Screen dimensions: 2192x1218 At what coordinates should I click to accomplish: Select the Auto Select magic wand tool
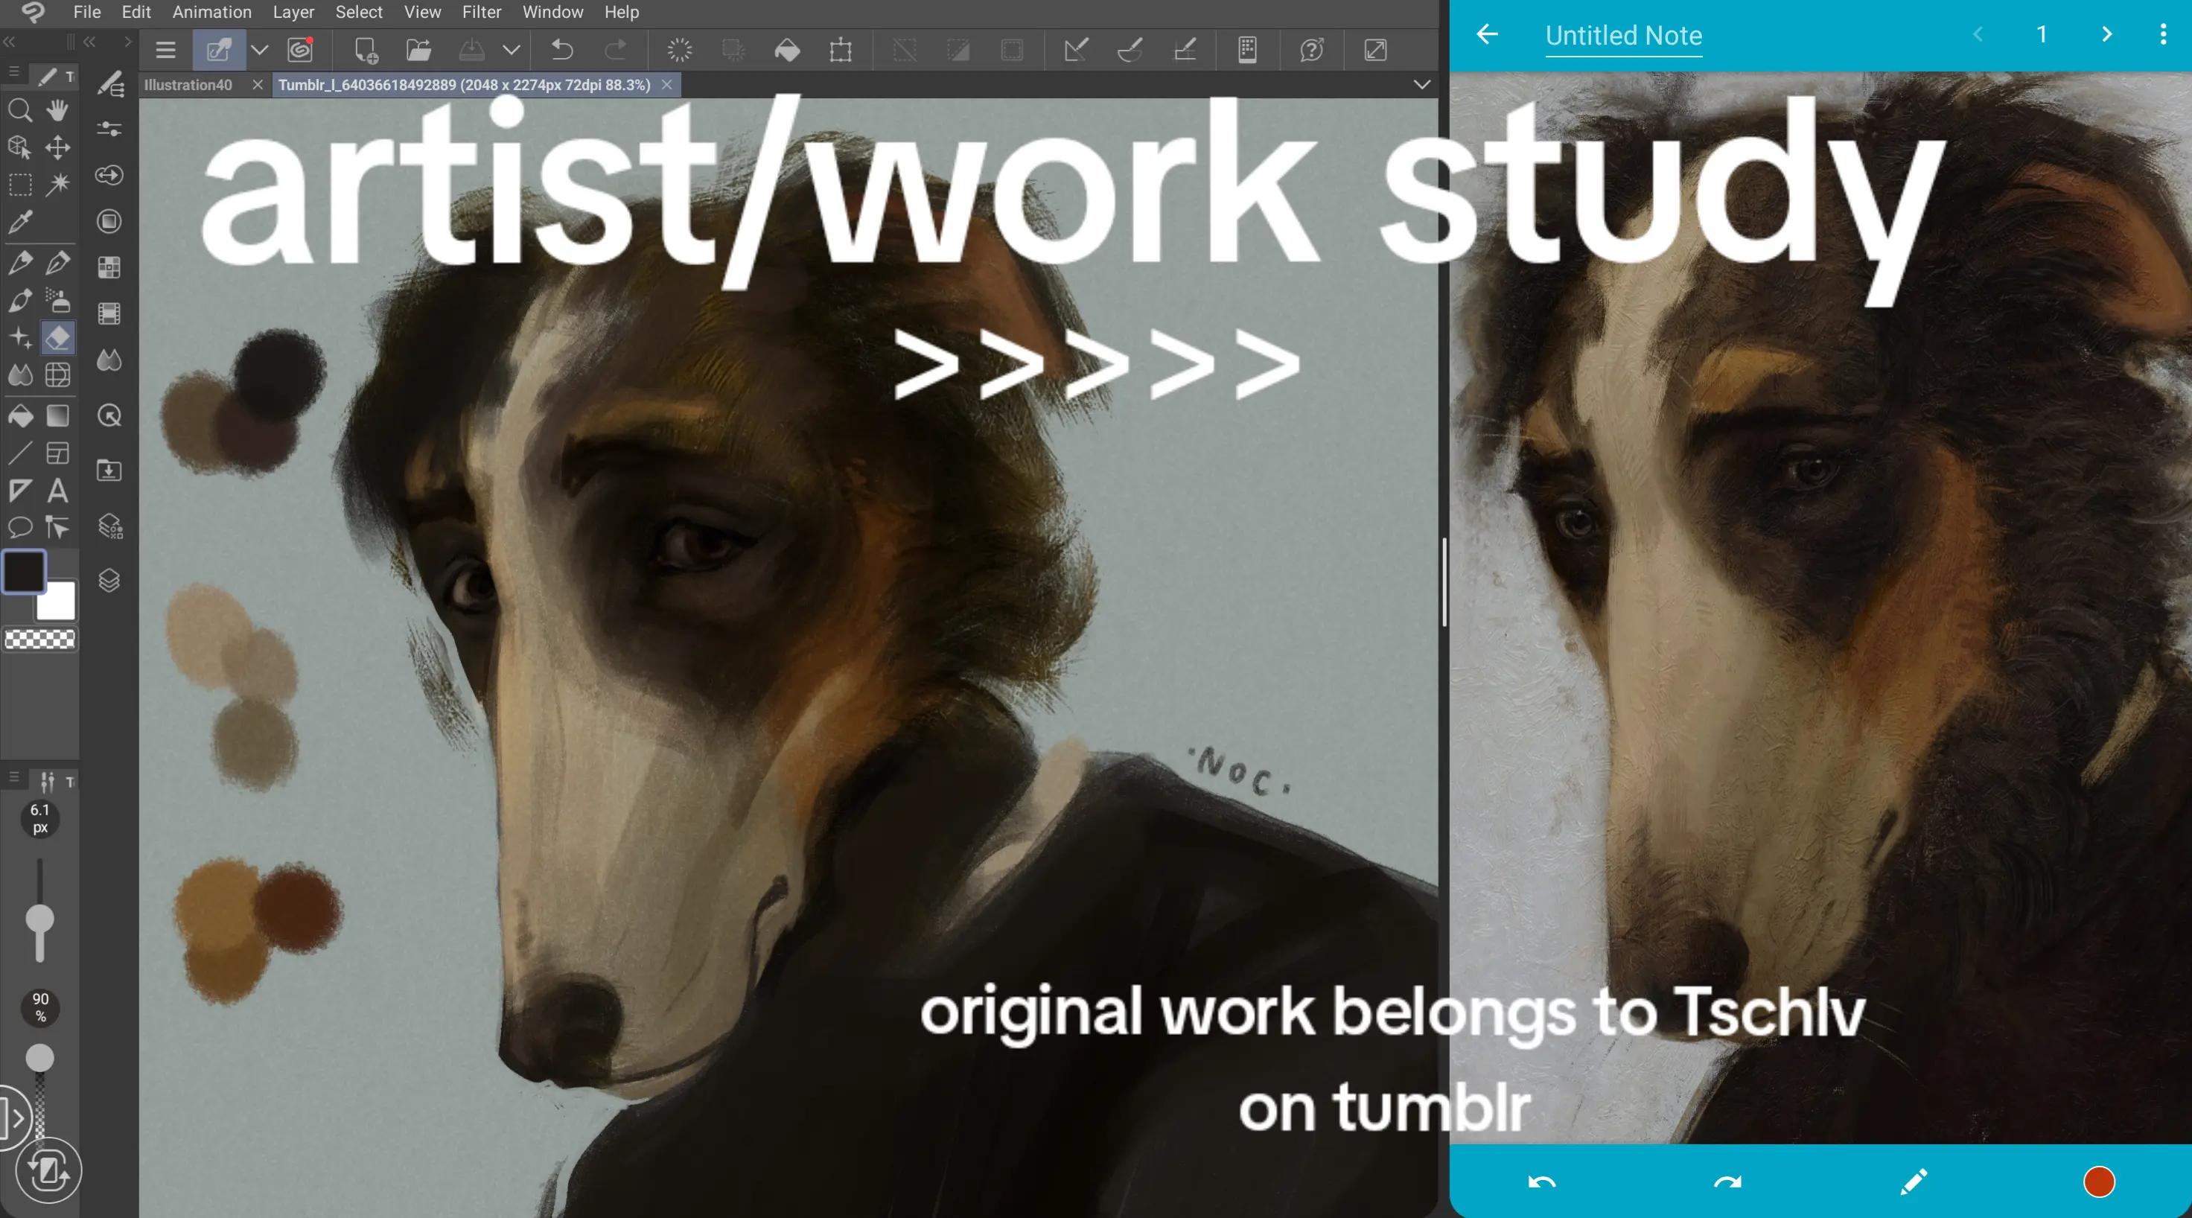coord(58,185)
